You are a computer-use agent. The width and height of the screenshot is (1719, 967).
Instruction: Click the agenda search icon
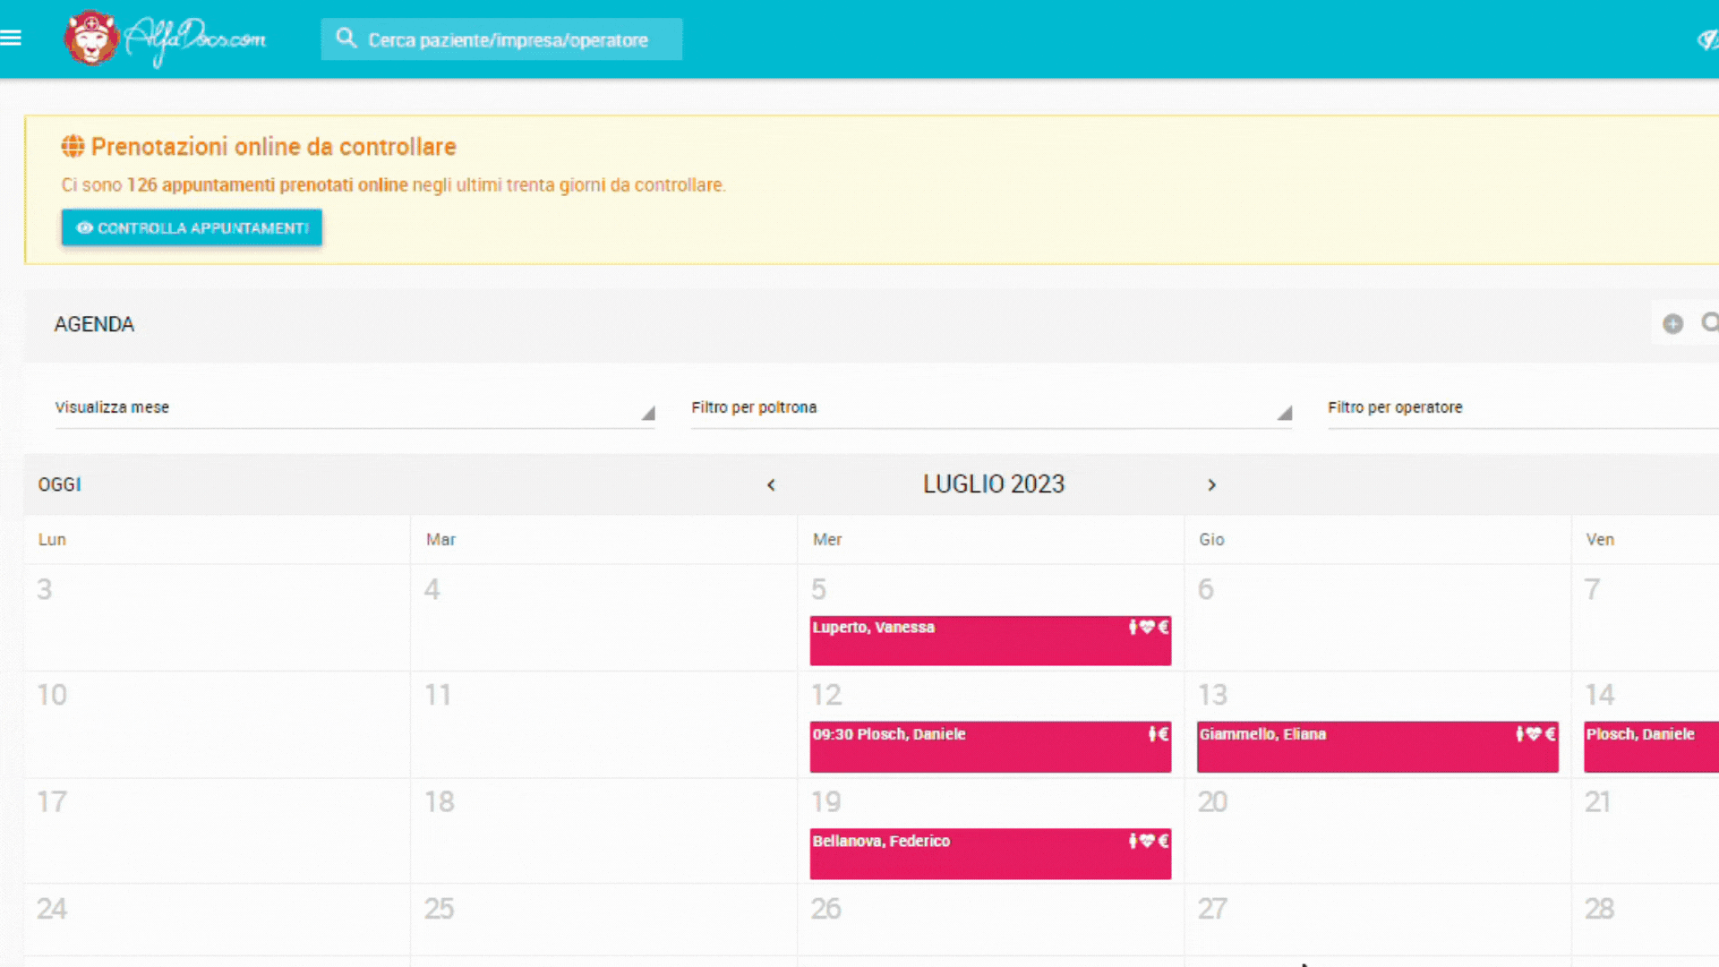pos(1709,322)
